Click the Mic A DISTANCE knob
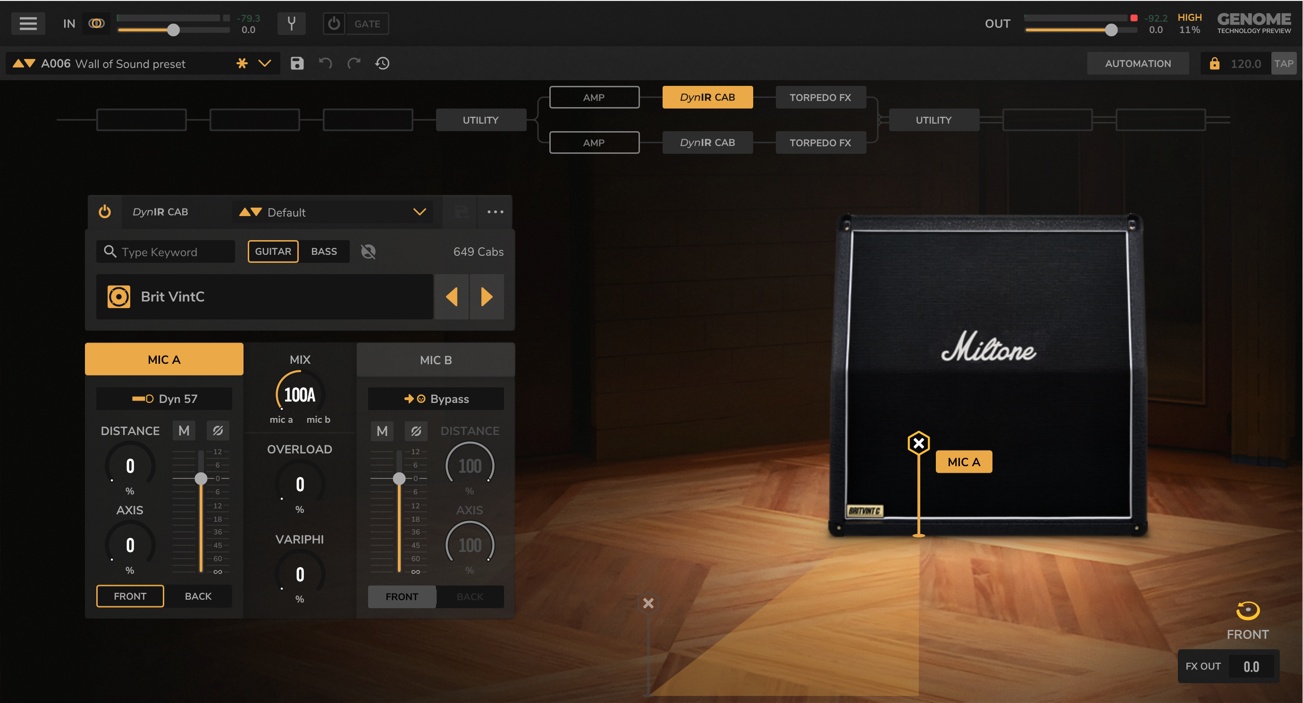1303x703 pixels. click(x=130, y=465)
